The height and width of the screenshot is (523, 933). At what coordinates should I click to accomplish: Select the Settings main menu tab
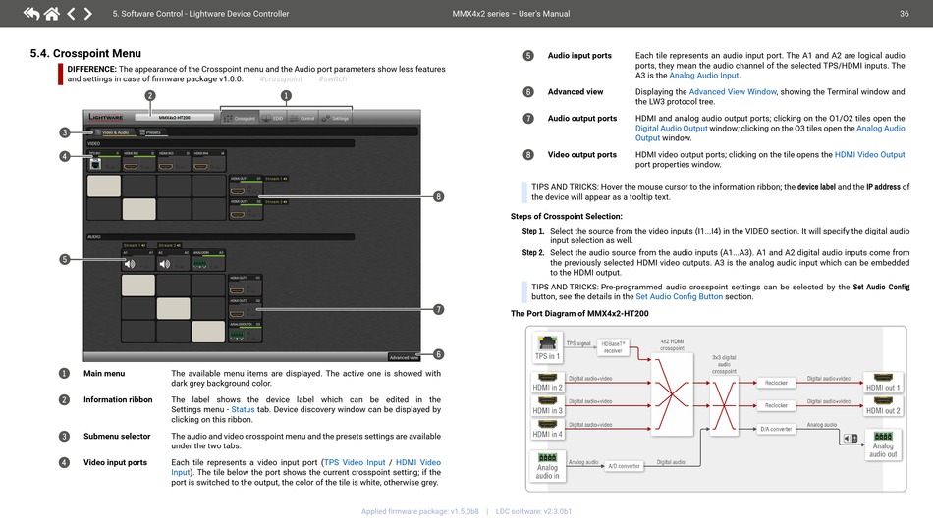tap(335, 118)
